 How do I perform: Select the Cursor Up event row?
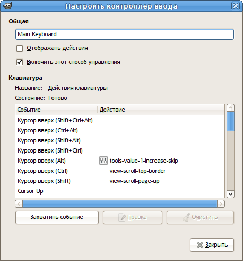(x=120, y=191)
